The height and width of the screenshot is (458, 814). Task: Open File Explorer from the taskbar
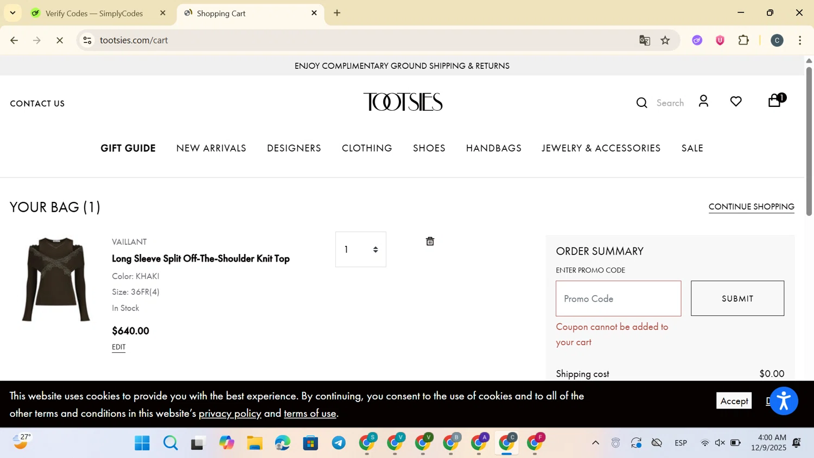point(255,443)
